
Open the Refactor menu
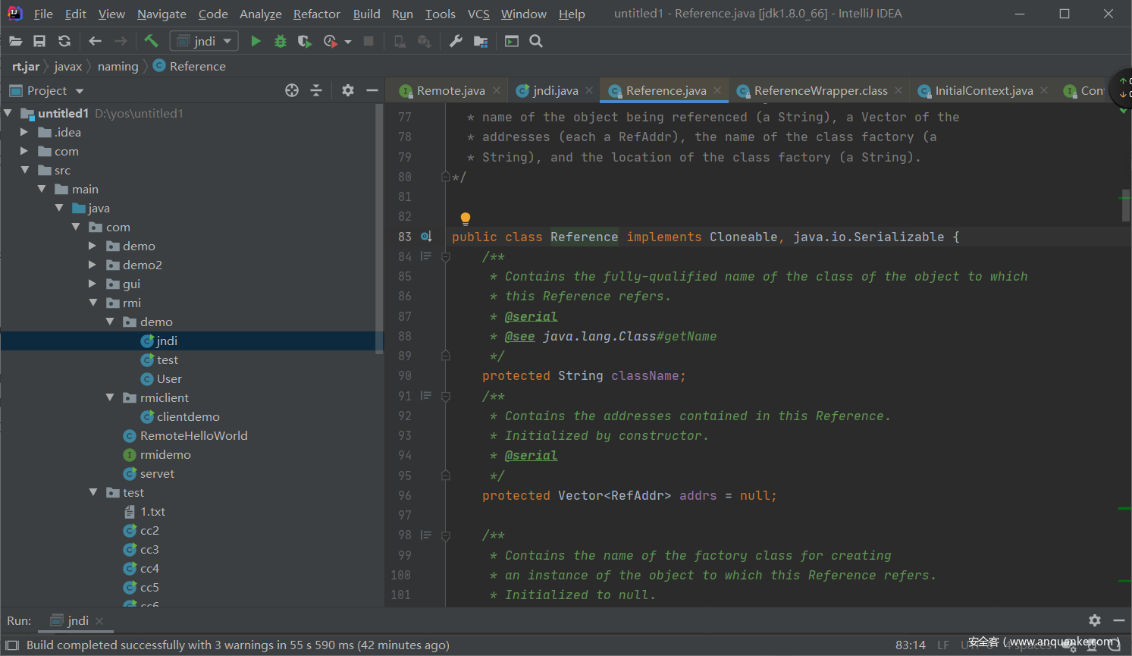(x=316, y=14)
